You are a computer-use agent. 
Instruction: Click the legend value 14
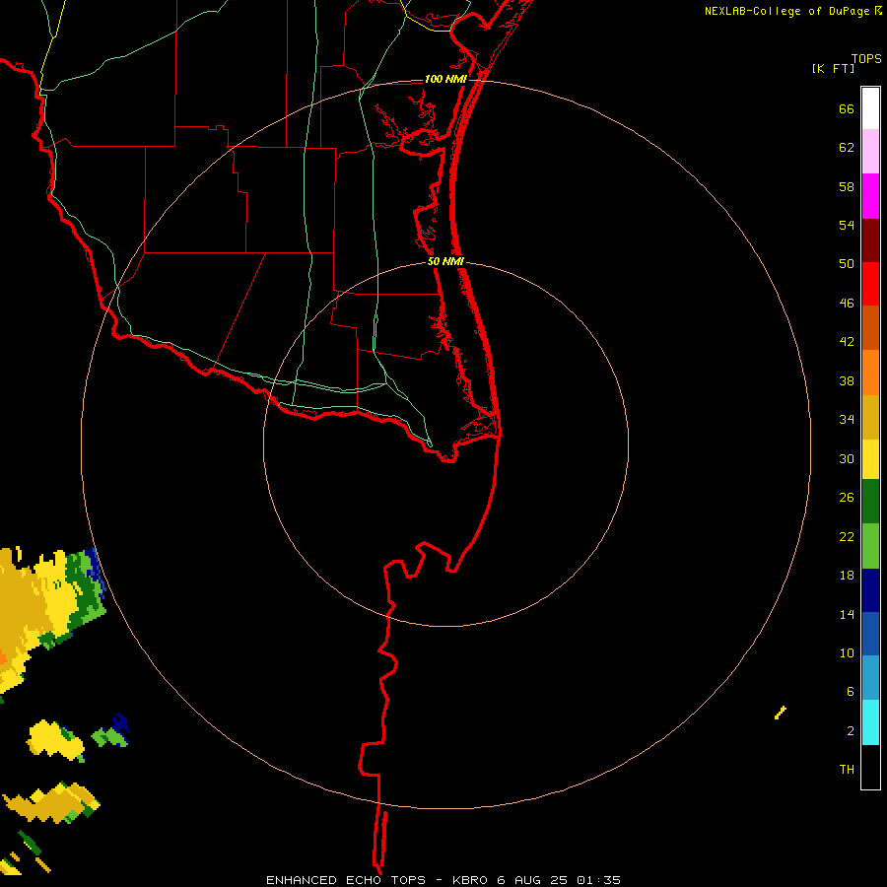coord(847,614)
